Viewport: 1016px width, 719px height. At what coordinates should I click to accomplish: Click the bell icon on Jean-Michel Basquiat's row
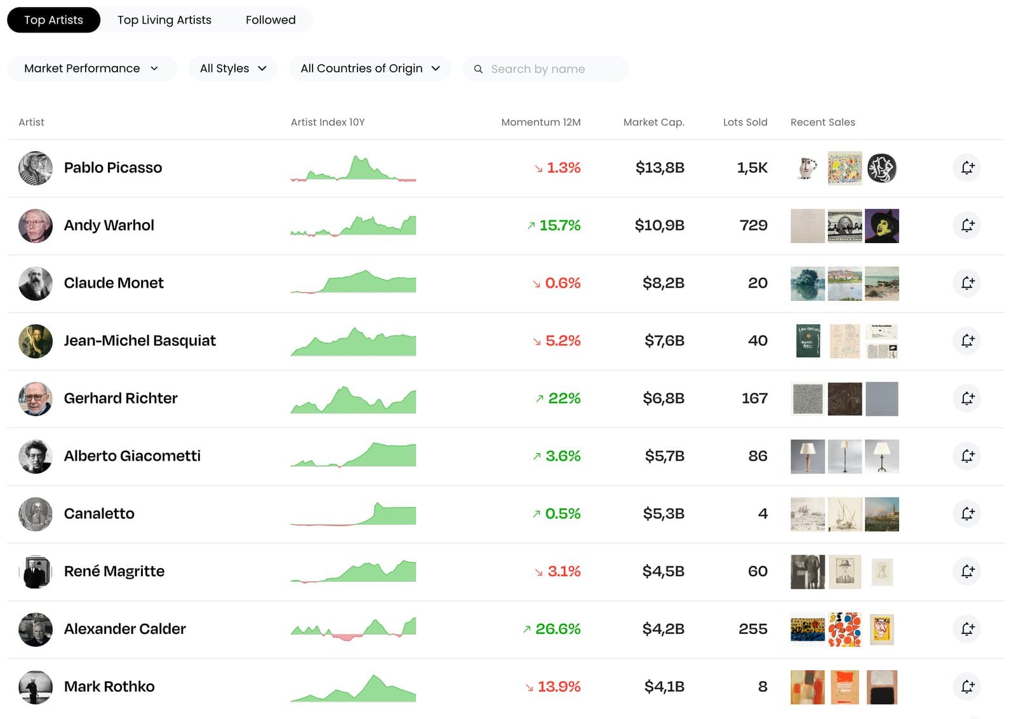click(967, 341)
